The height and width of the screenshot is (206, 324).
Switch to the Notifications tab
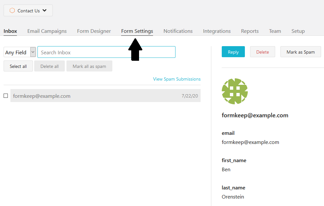click(178, 31)
